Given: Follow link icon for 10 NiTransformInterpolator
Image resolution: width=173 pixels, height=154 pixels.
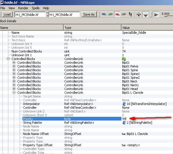Looking at the screenshot, I should point(124,104).
